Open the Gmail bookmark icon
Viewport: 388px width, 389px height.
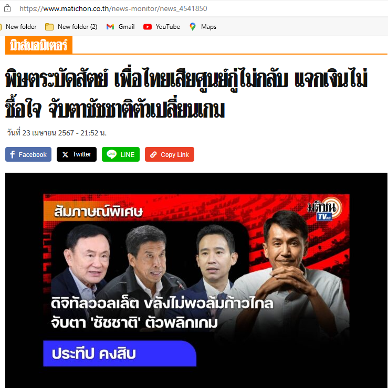(x=110, y=27)
